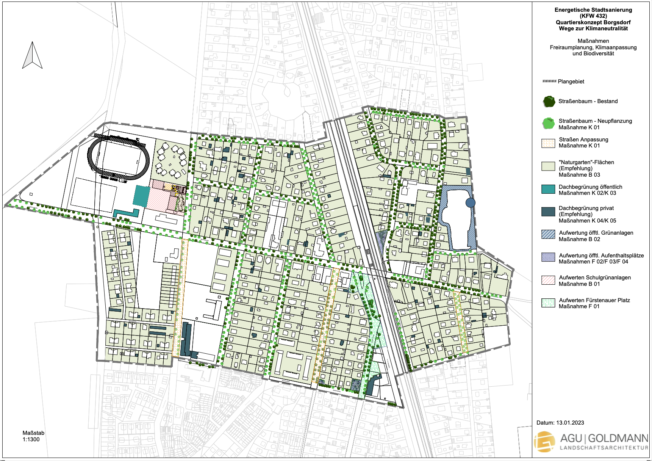Select the green striped Fürstenauer Platz swatch
Screen dimensions: 652x461
pyautogui.click(x=548, y=303)
